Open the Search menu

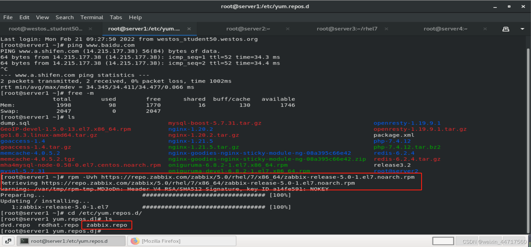(64, 17)
